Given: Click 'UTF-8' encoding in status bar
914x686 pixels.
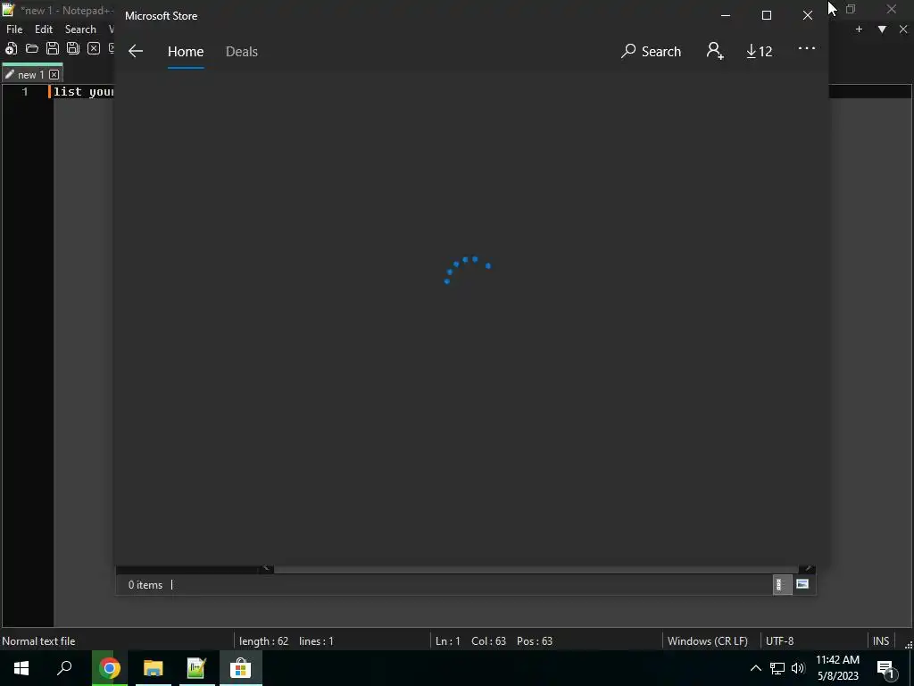Looking at the screenshot, I should (779, 641).
